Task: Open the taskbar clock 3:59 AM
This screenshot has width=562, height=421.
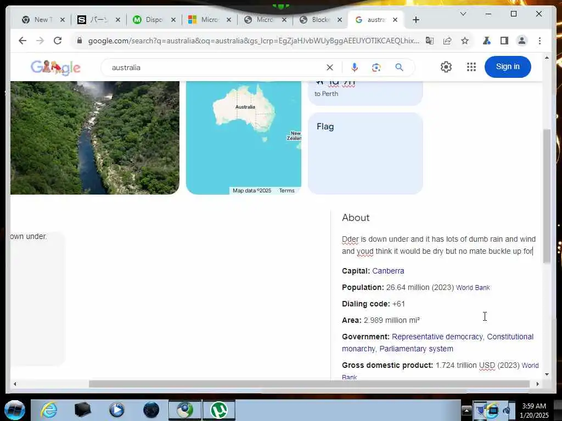Action: tap(533, 406)
